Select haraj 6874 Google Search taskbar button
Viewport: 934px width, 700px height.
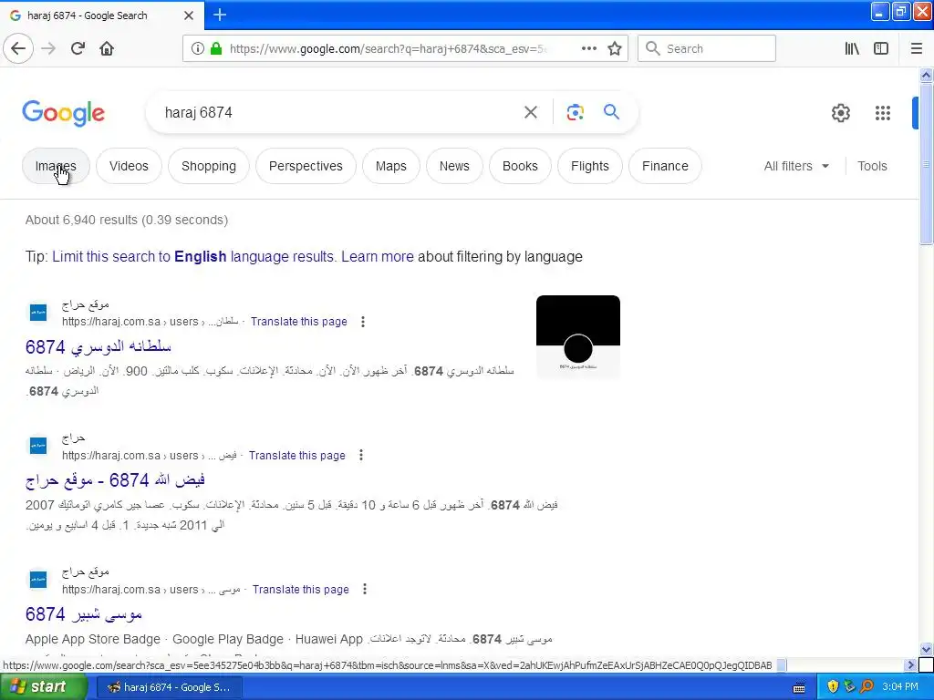coord(170,687)
